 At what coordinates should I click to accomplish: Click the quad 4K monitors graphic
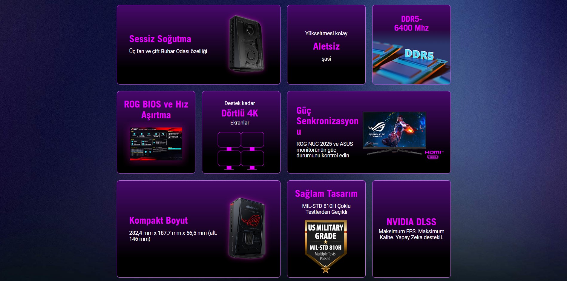(241, 151)
